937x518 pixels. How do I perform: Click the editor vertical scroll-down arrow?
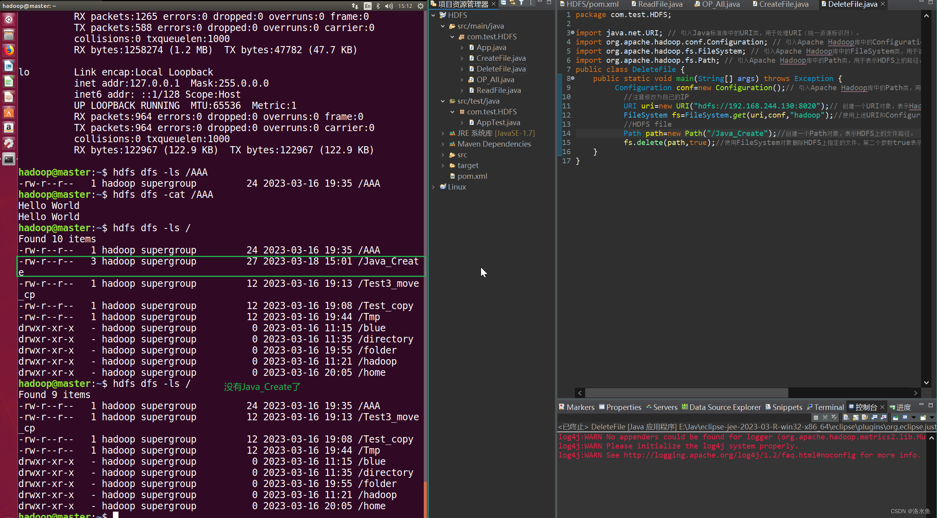click(x=926, y=383)
